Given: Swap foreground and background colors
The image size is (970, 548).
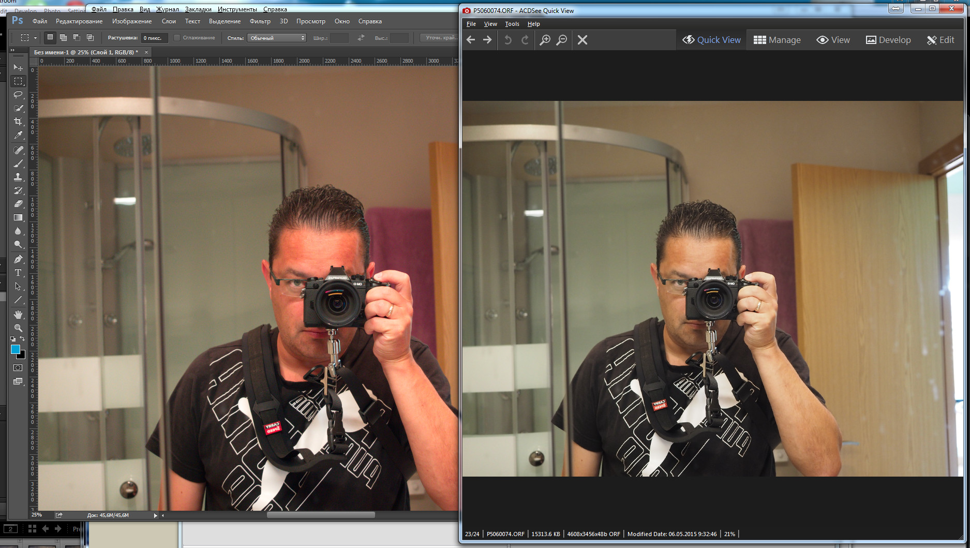Looking at the screenshot, I should coord(22,339).
